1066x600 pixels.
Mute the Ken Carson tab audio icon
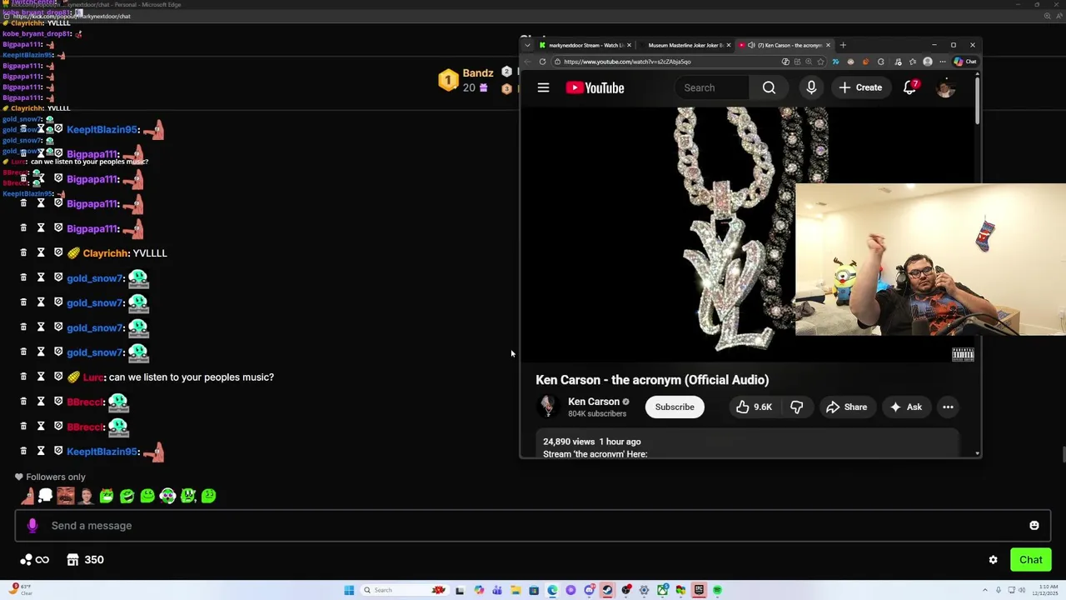[x=751, y=45]
